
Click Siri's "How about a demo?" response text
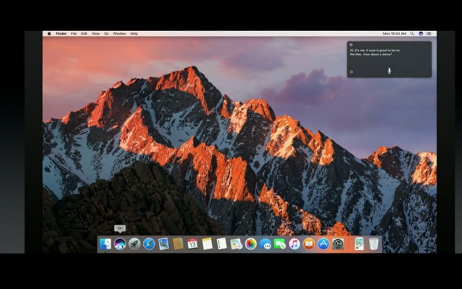coord(378,54)
